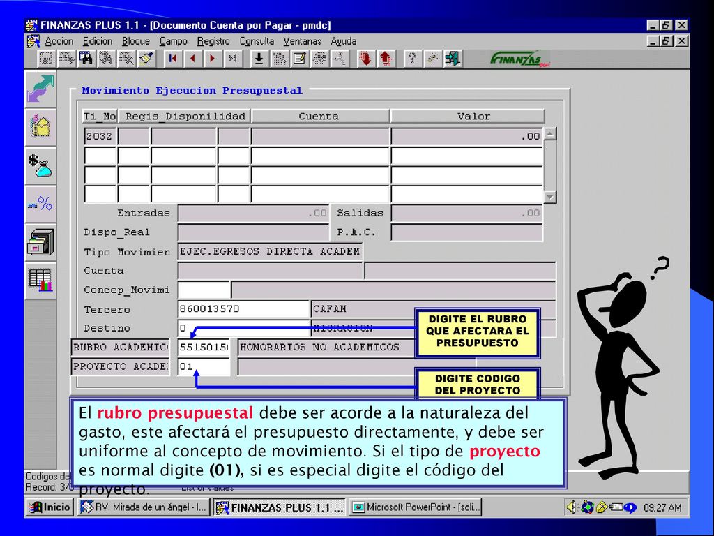Click the Destino field containing 0
The image size is (714, 536).
coord(243,328)
